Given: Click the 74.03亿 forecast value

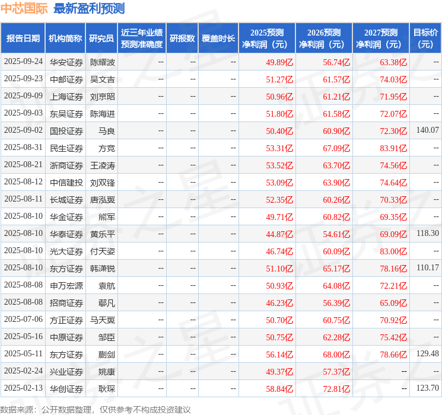Looking at the screenshot, I should 393,79.
